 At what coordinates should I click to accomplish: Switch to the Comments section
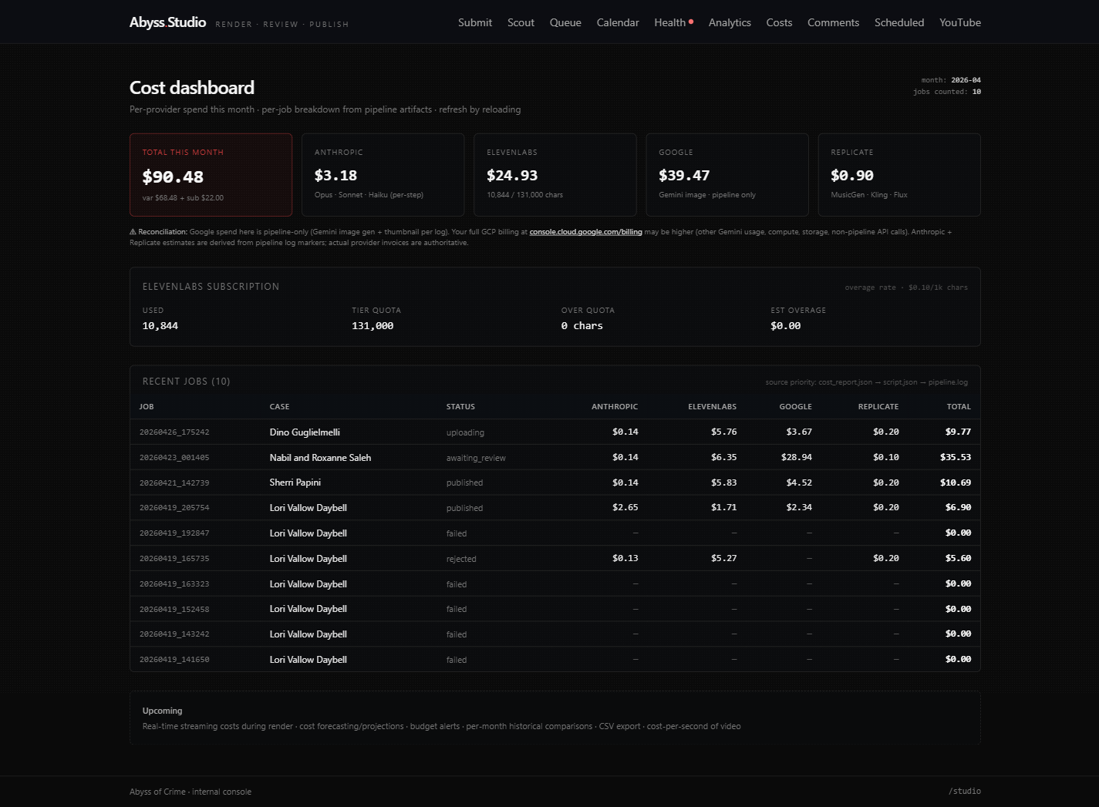click(833, 22)
